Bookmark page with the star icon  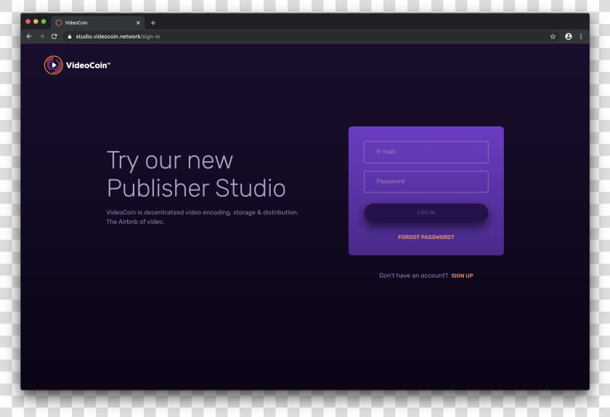pos(553,36)
